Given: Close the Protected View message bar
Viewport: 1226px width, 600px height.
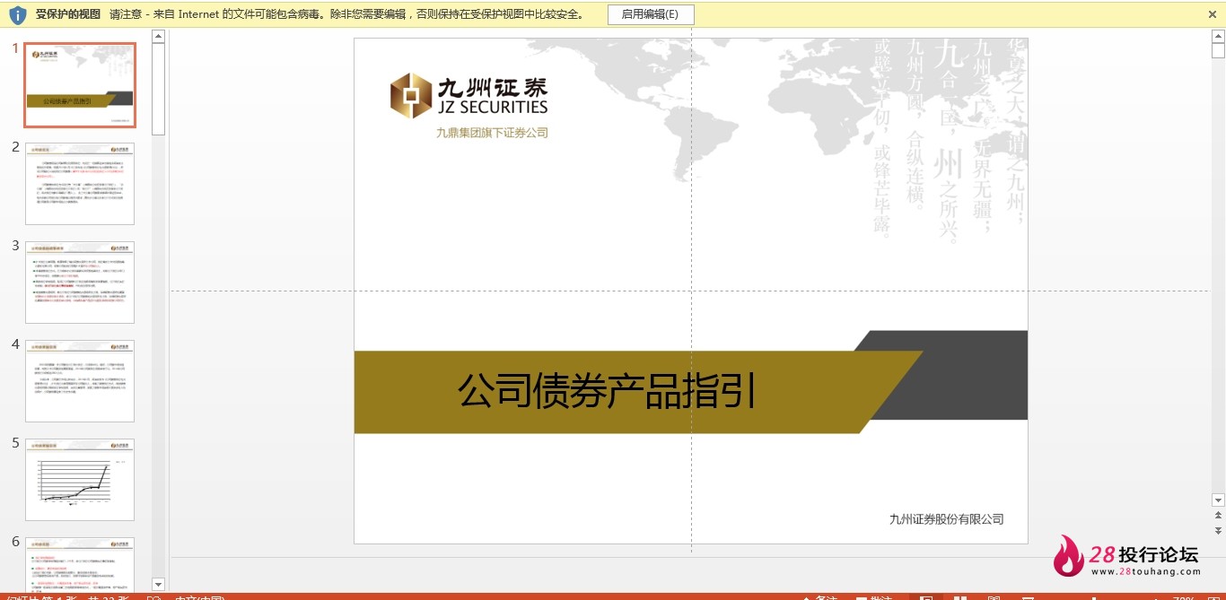Looking at the screenshot, I should [1213, 14].
